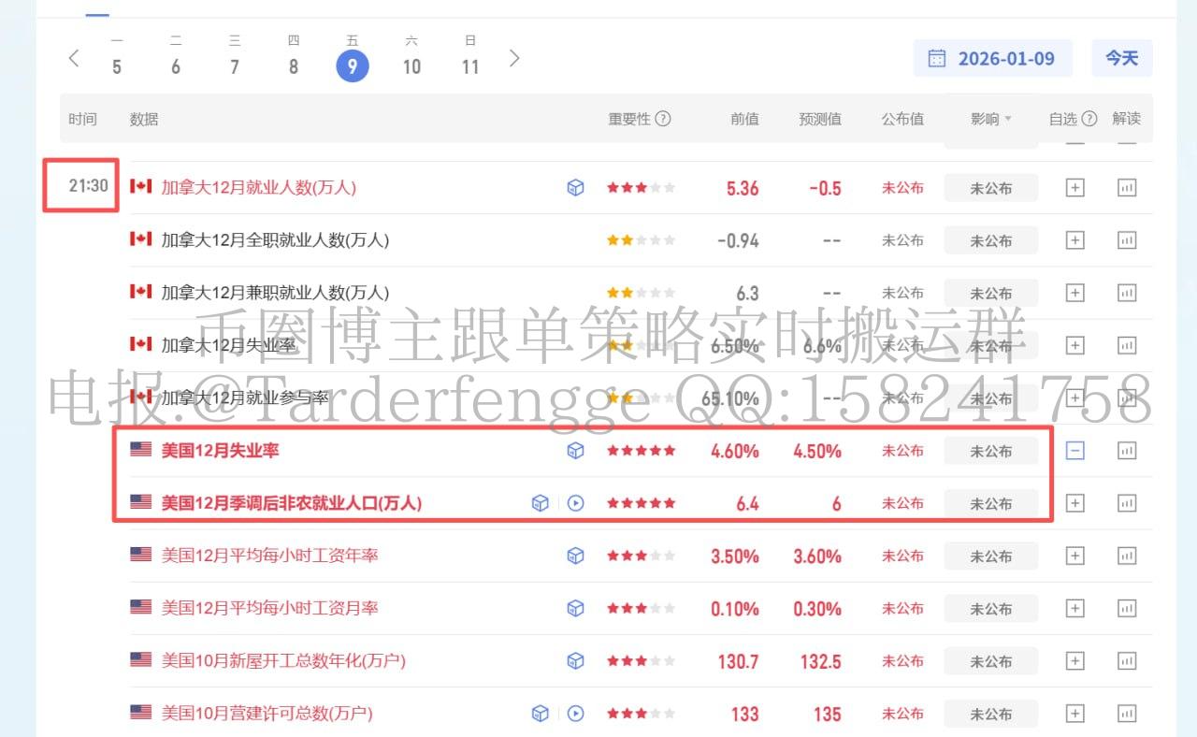Click cube icon beside 美国10月新屋开工总数年化
The image size is (1197, 737).
[575, 661]
